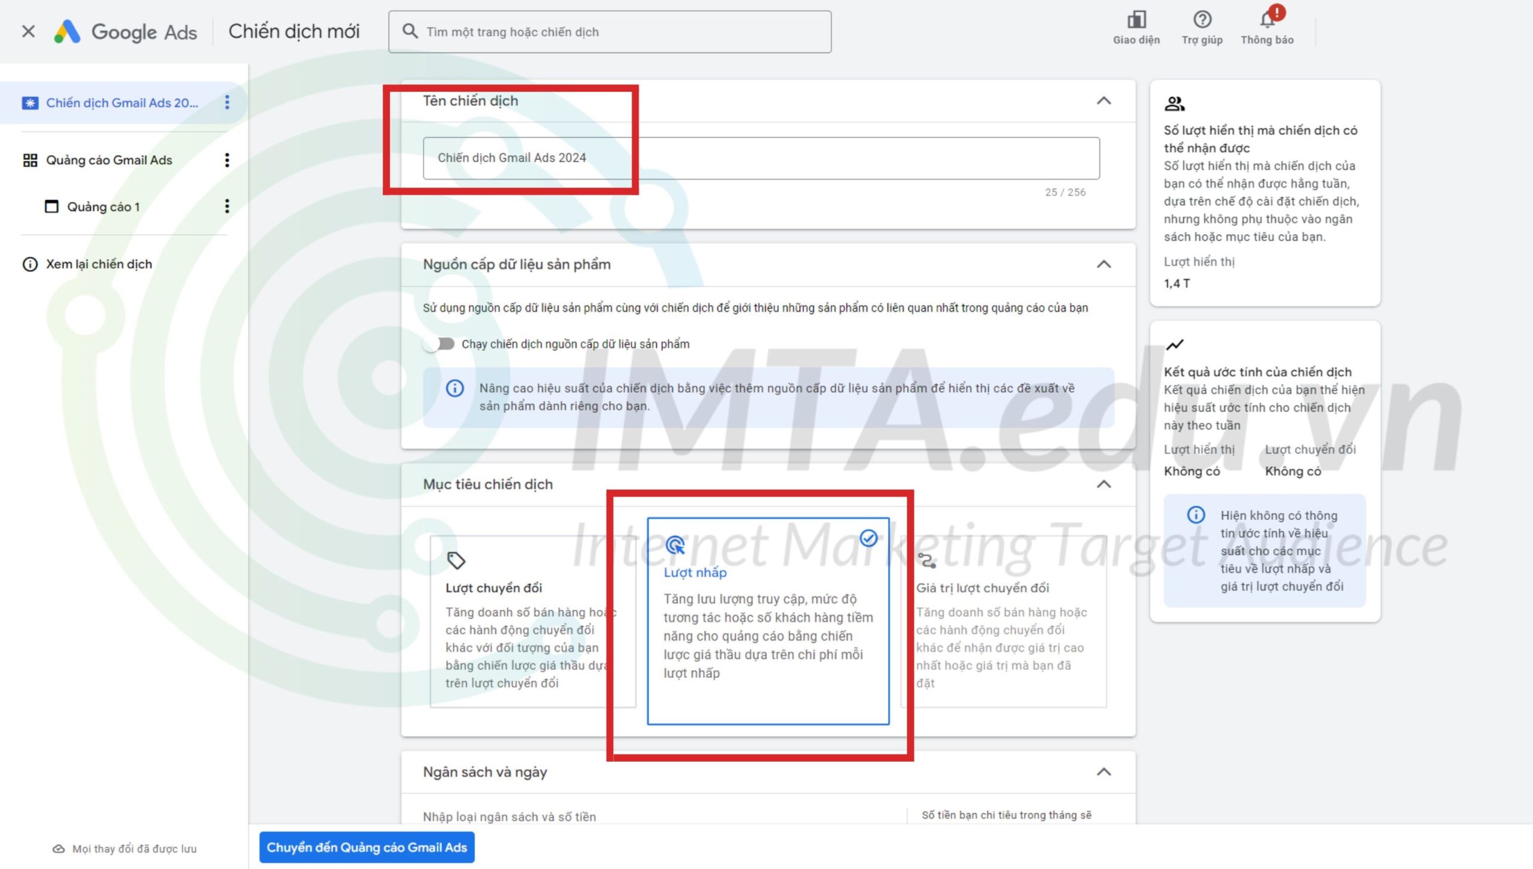Collapse the Mục tiêu chiến dịch section

[x=1104, y=483]
